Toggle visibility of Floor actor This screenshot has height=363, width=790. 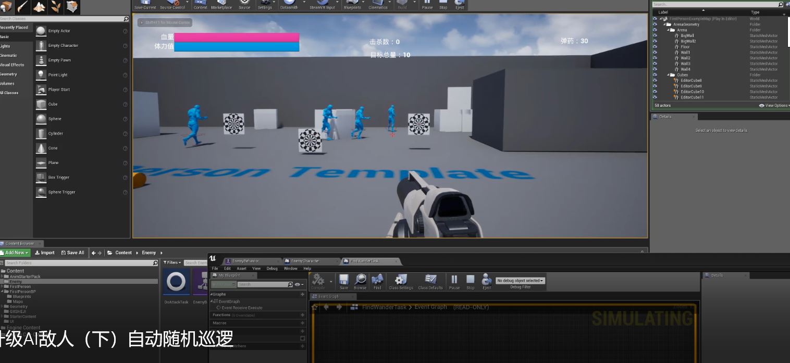click(x=655, y=47)
